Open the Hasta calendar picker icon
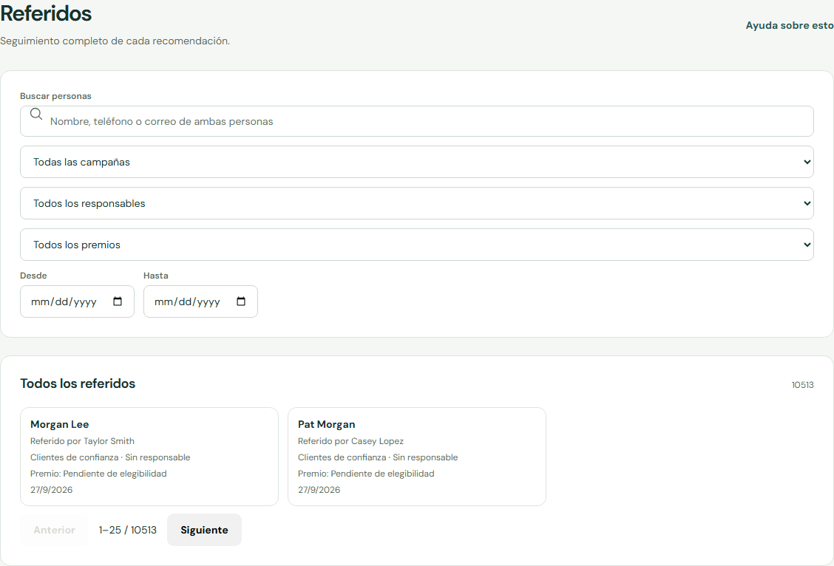Viewport: 834px width, 566px height. [241, 301]
